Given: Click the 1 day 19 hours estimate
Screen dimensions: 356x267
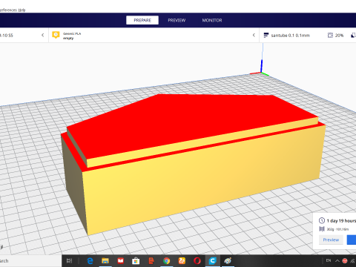Looking at the screenshot, I should (341, 221).
